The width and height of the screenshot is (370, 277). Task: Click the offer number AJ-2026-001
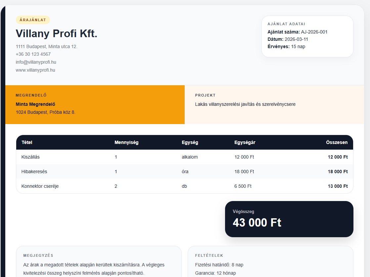point(314,32)
